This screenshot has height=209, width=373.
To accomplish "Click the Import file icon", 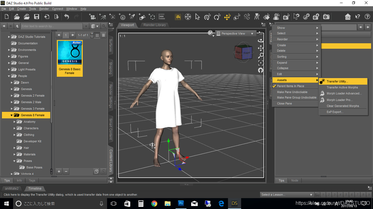I will click(x=47, y=17).
